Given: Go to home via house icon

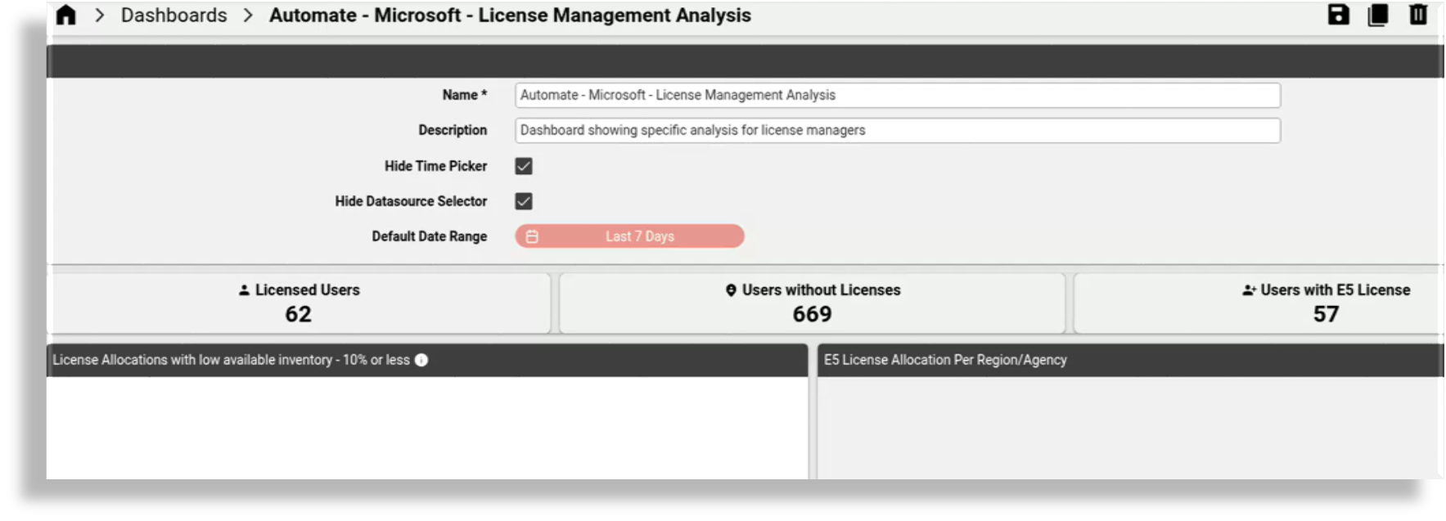Looking at the screenshot, I should 66,15.
